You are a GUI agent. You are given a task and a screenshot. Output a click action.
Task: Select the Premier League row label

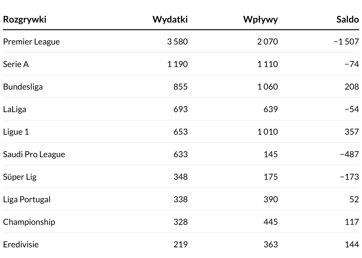click(31, 42)
